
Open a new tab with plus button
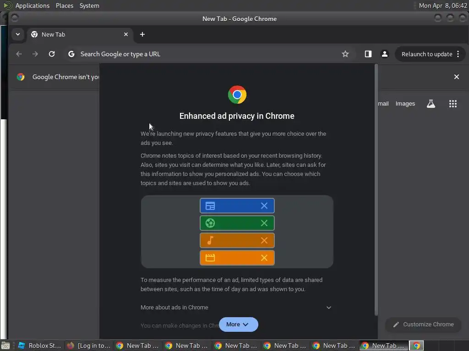[x=142, y=34]
